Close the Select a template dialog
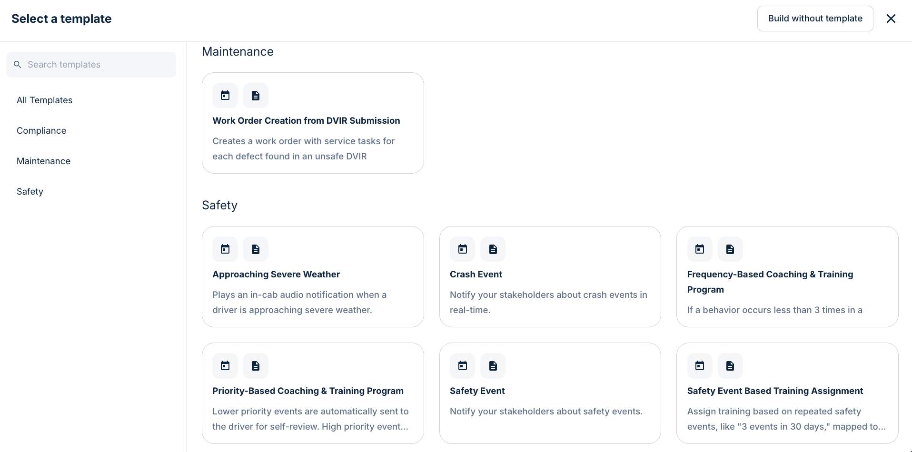Image resolution: width=912 pixels, height=452 pixels. 891,19
